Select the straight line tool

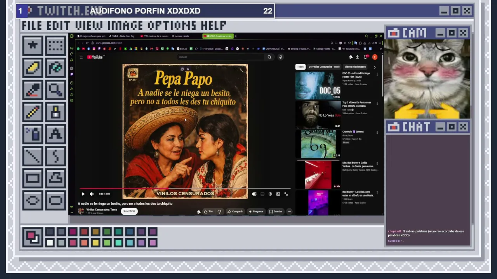point(33,157)
